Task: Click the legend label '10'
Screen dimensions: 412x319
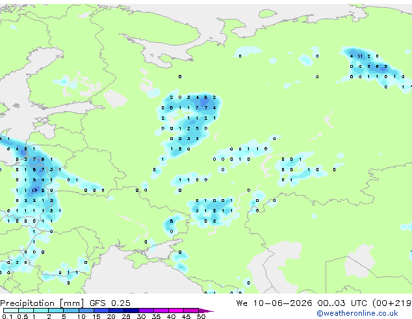Action: 81,316
